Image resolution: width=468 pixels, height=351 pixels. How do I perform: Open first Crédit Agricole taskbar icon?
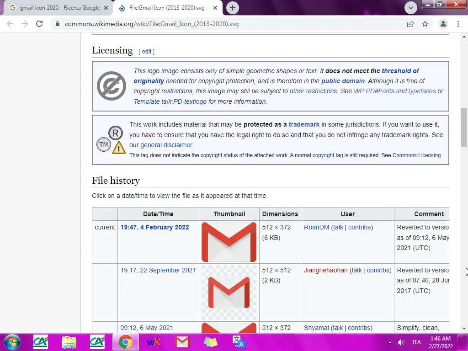tap(41, 342)
